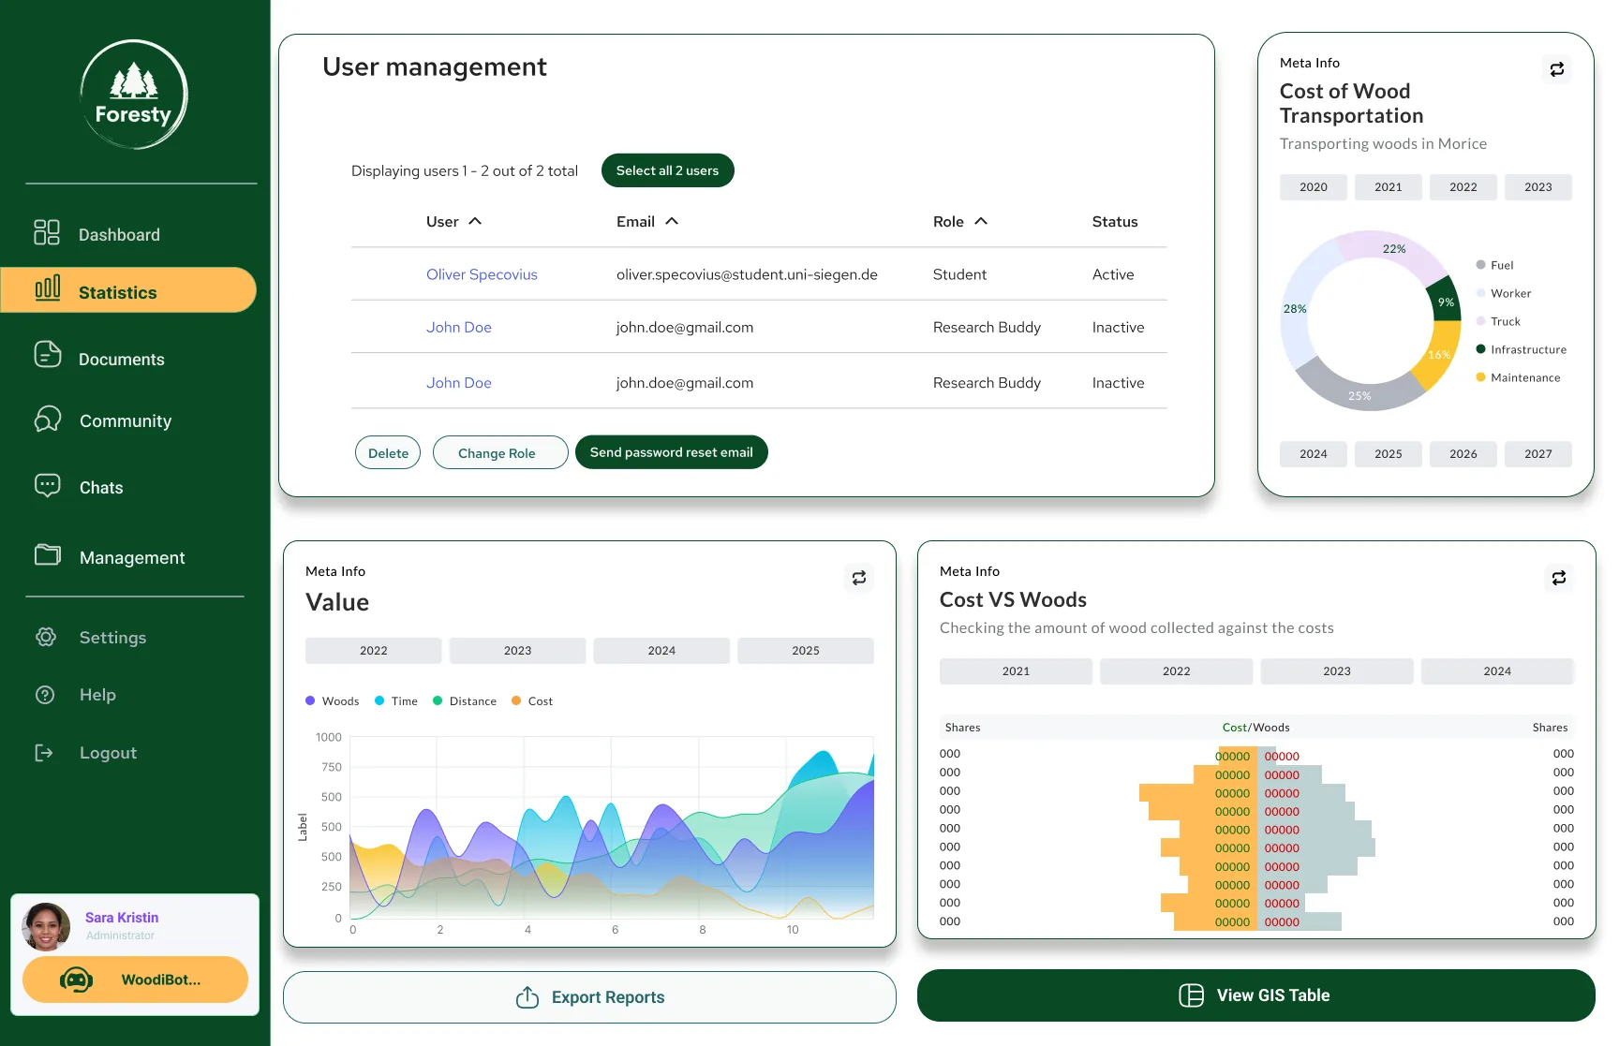
Task: Click the table icon in View GIS Table
Action: tap(1191, 995)
